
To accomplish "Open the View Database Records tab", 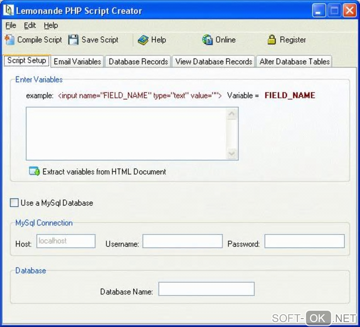I will [214, 61].
